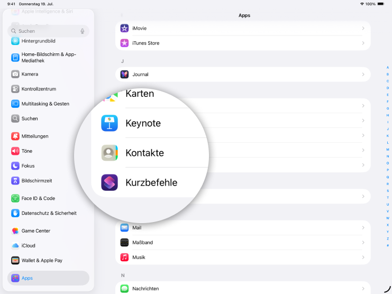Select the Journal app icon

tap(124, 75)
